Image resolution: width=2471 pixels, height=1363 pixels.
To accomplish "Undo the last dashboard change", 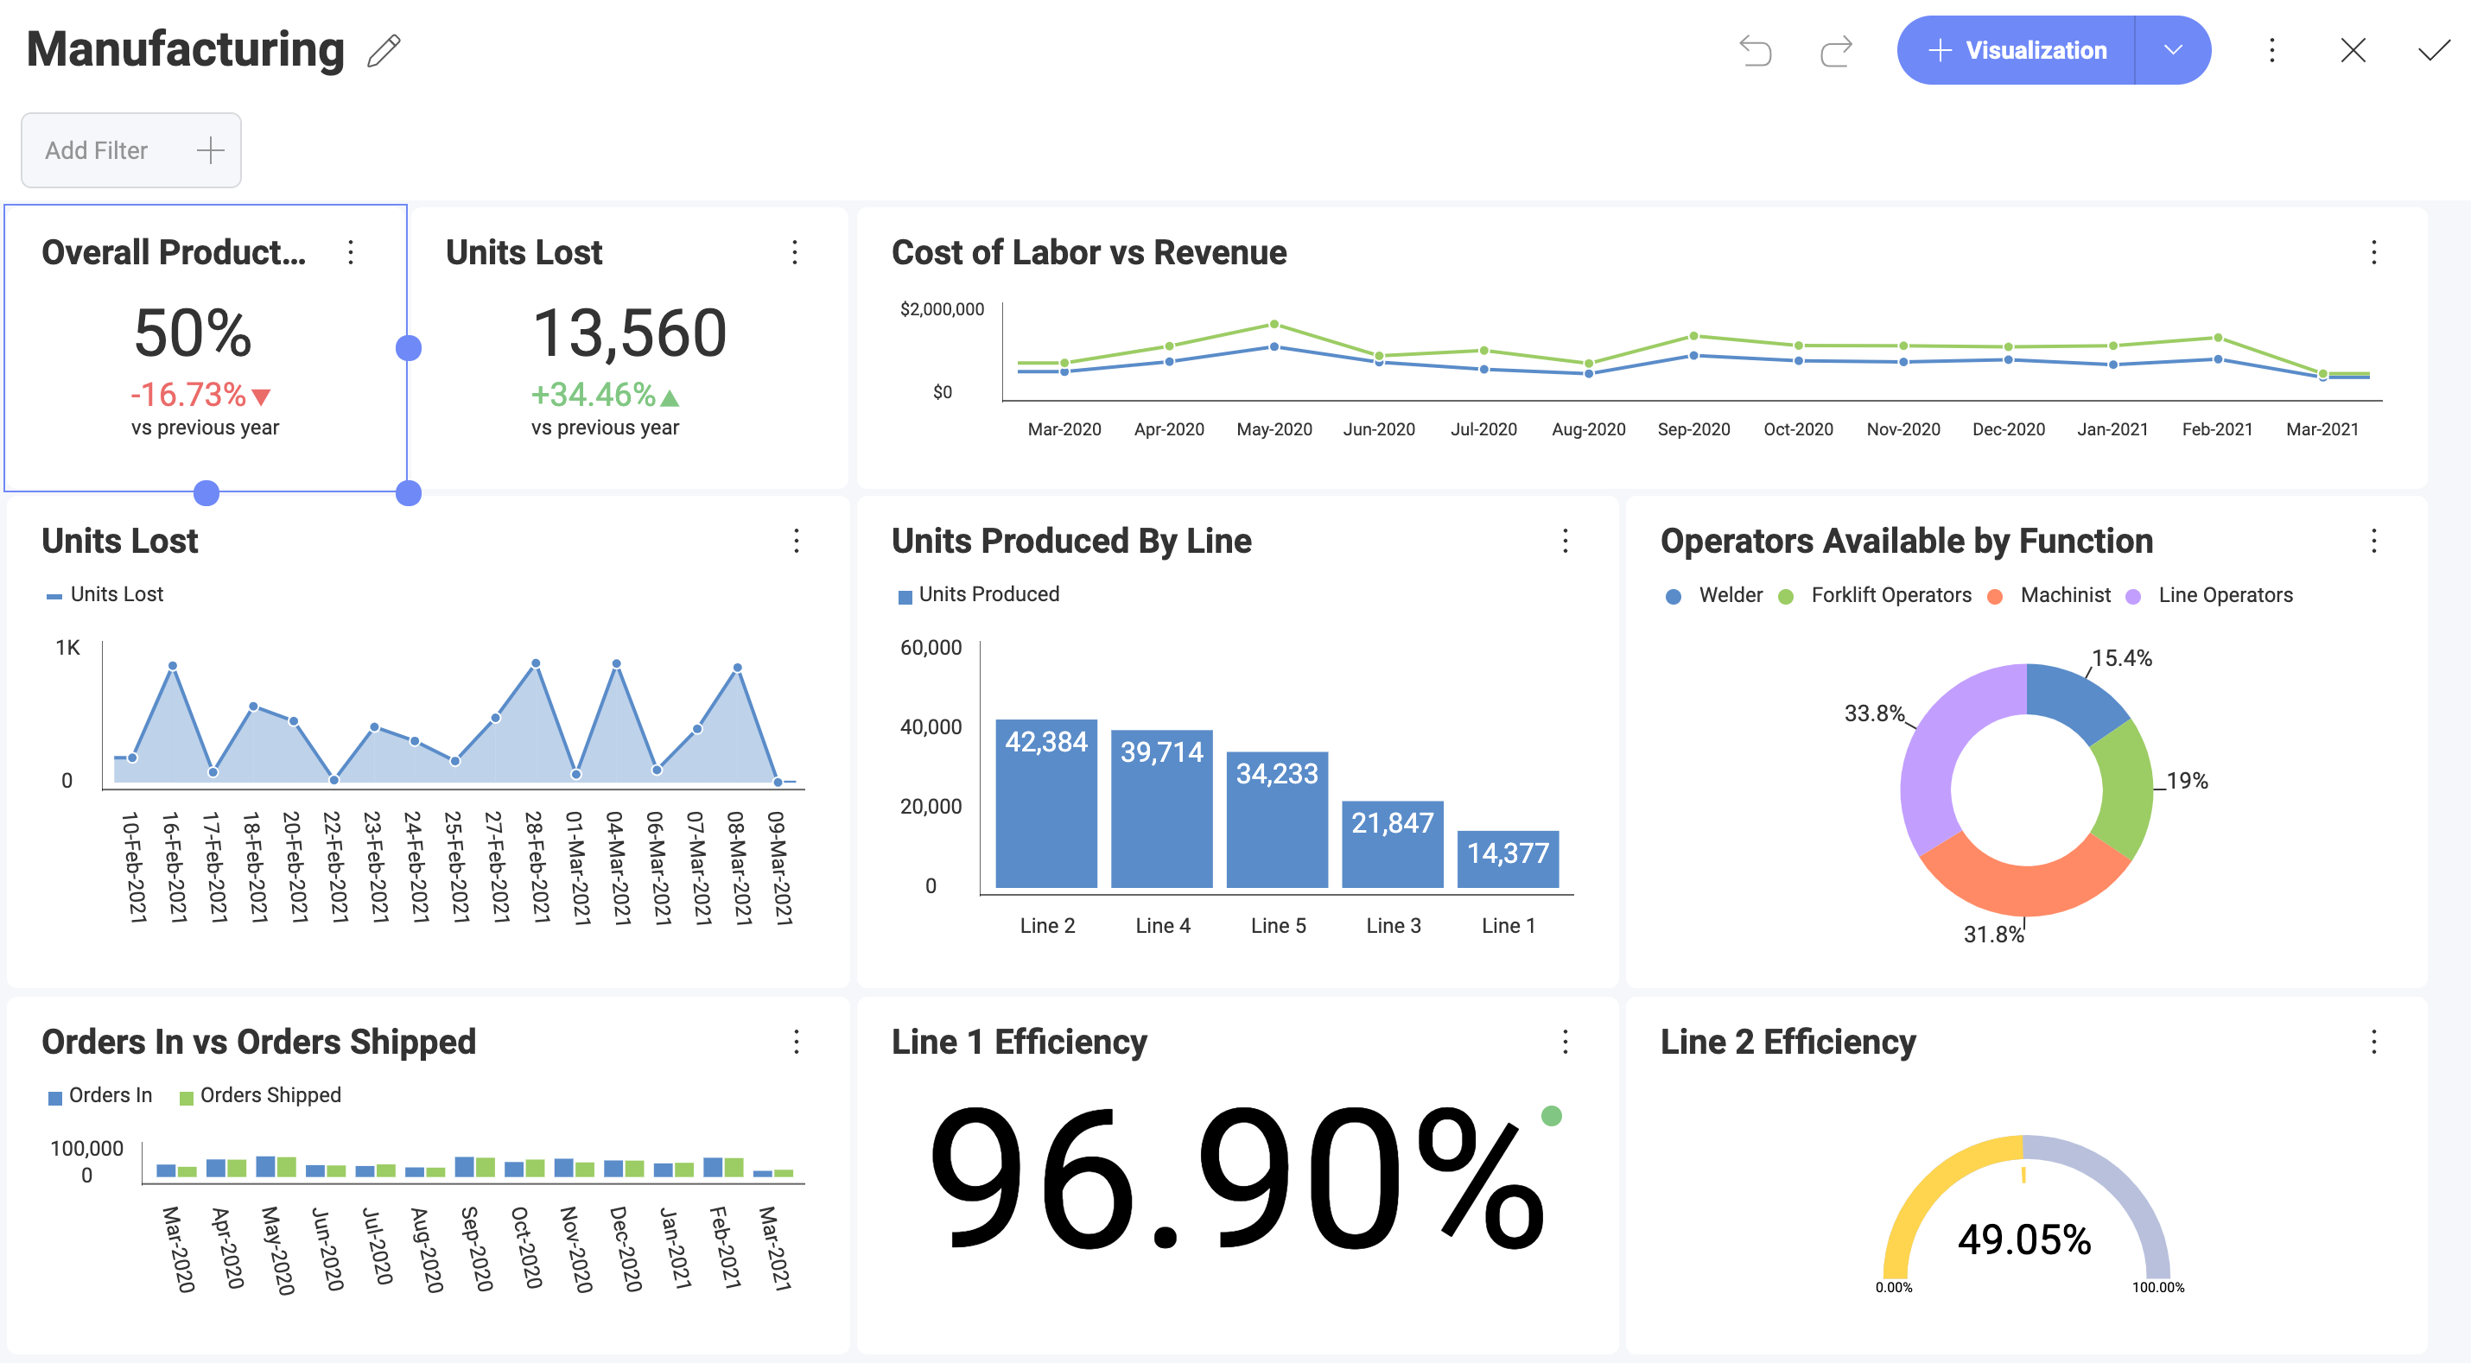I will [1756, 51].
